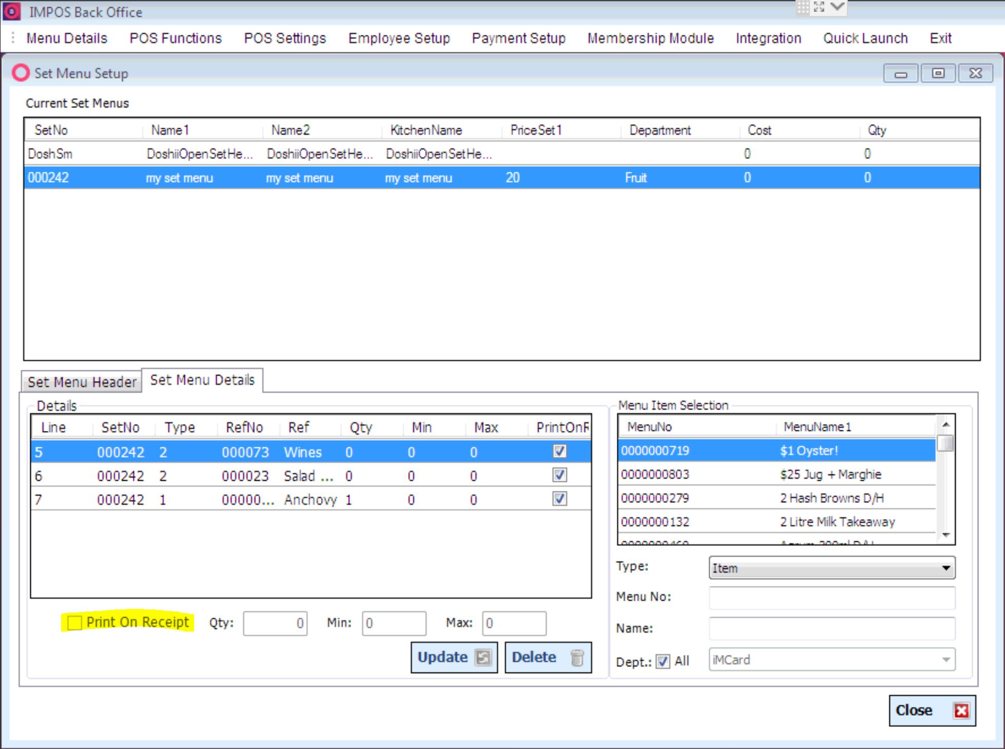The image size is (1005, 749).
Task: Click the grid icon in the title bar
Action: [x=803, y=7]
